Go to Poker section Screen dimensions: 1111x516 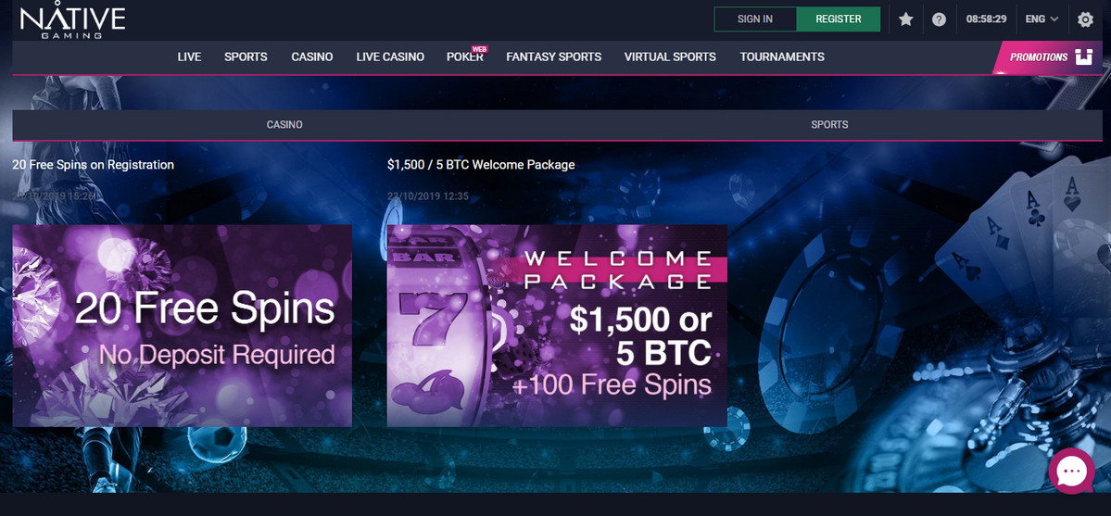coord(465,57)
